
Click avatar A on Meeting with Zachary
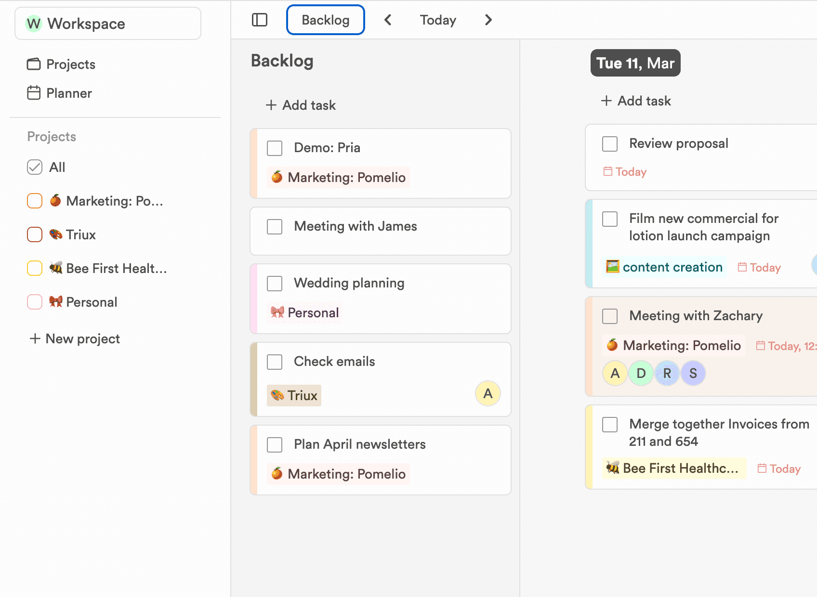pyautogui.click(x=615, y=373)
